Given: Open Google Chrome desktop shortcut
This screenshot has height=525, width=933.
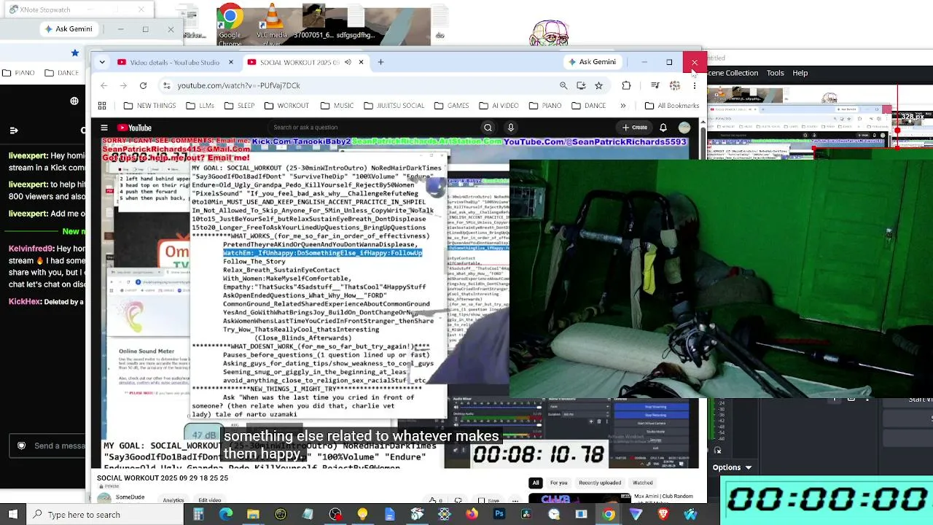Looking at the screenshot, I should click(x=230, y=25).
